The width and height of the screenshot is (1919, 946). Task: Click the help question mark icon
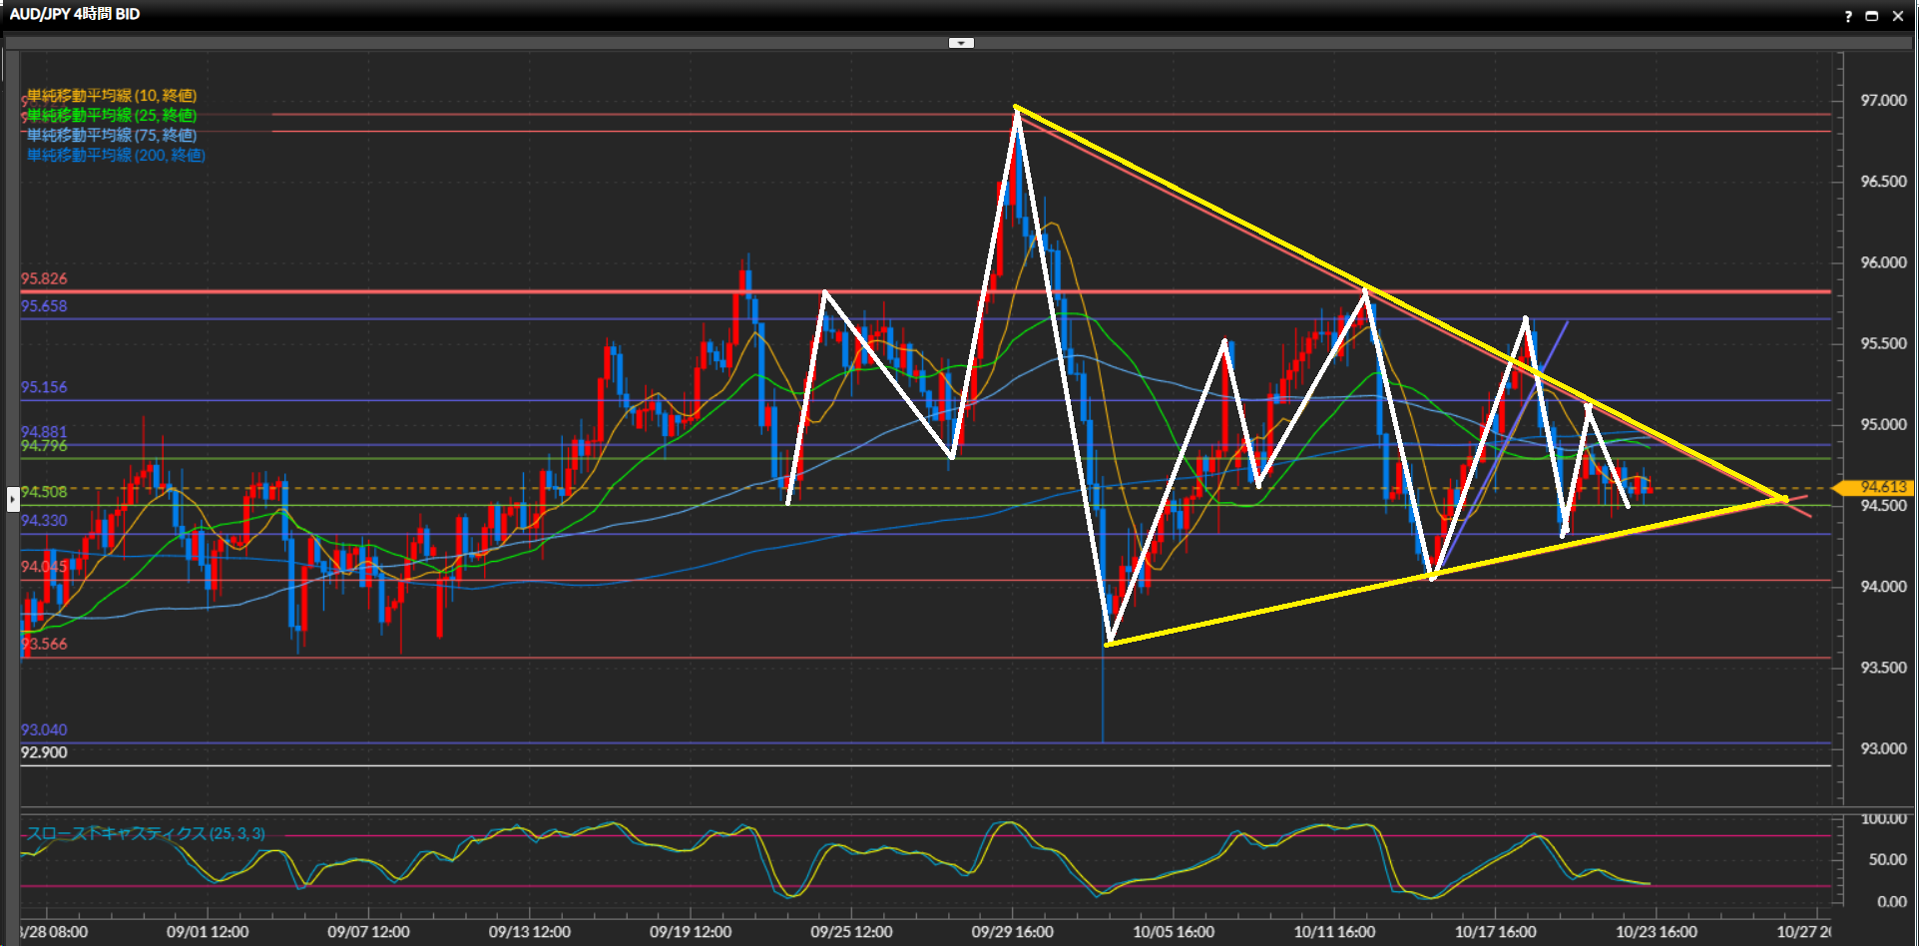[1848, 16]
